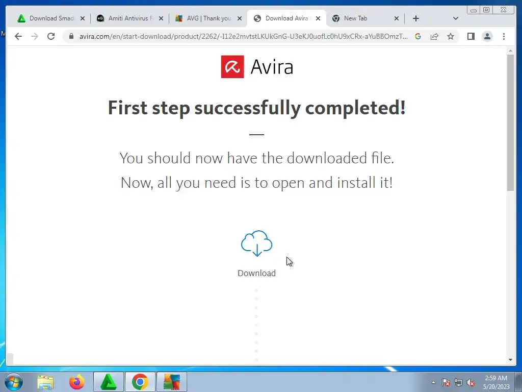Close the AVG tab

pyautogui.click(x=240, y=18)
